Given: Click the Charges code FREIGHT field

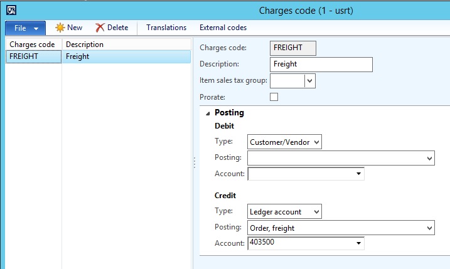Looking at the screenshot, I should [293, 48].
